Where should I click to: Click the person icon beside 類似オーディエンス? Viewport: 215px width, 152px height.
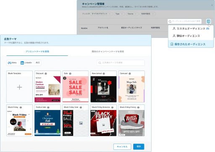point(174,36)
